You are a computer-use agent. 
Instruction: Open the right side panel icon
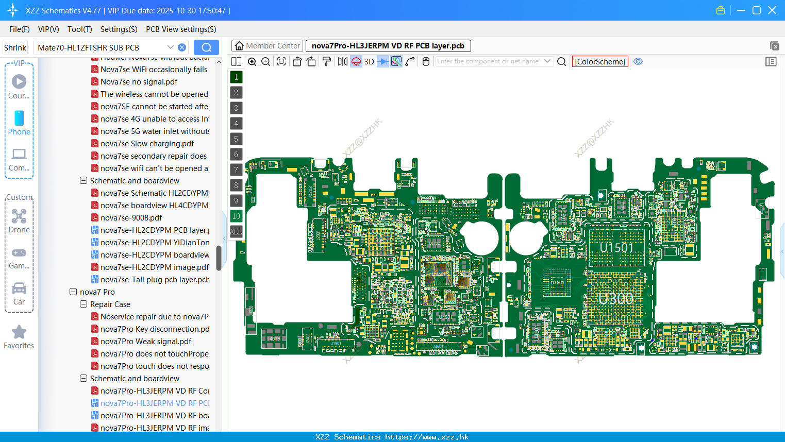point(771,61)
